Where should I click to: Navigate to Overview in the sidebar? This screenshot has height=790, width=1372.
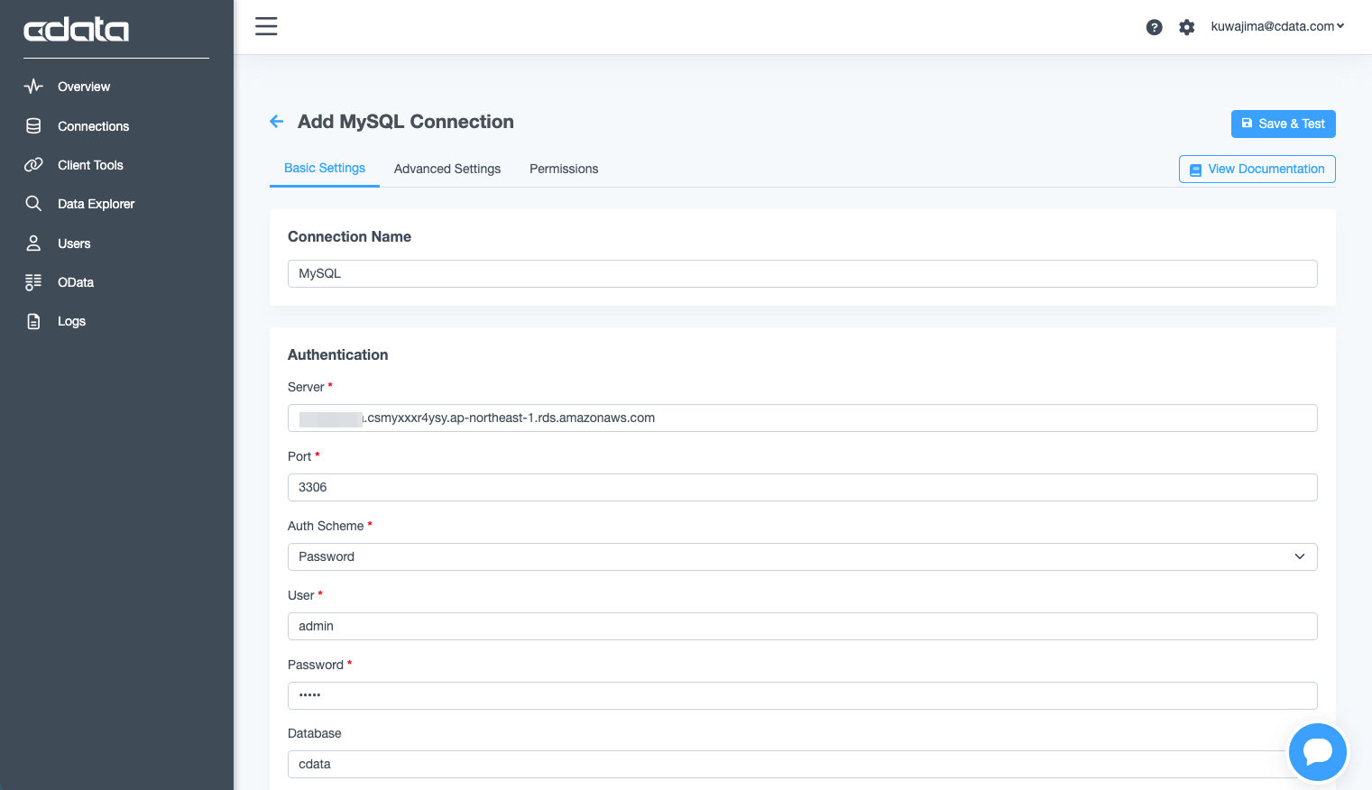point(84,87)
